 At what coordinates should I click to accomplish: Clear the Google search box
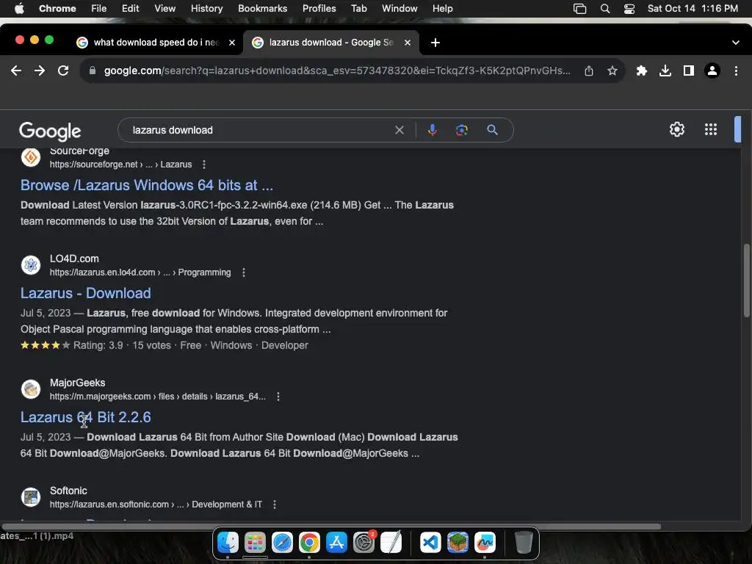point(399,130)
